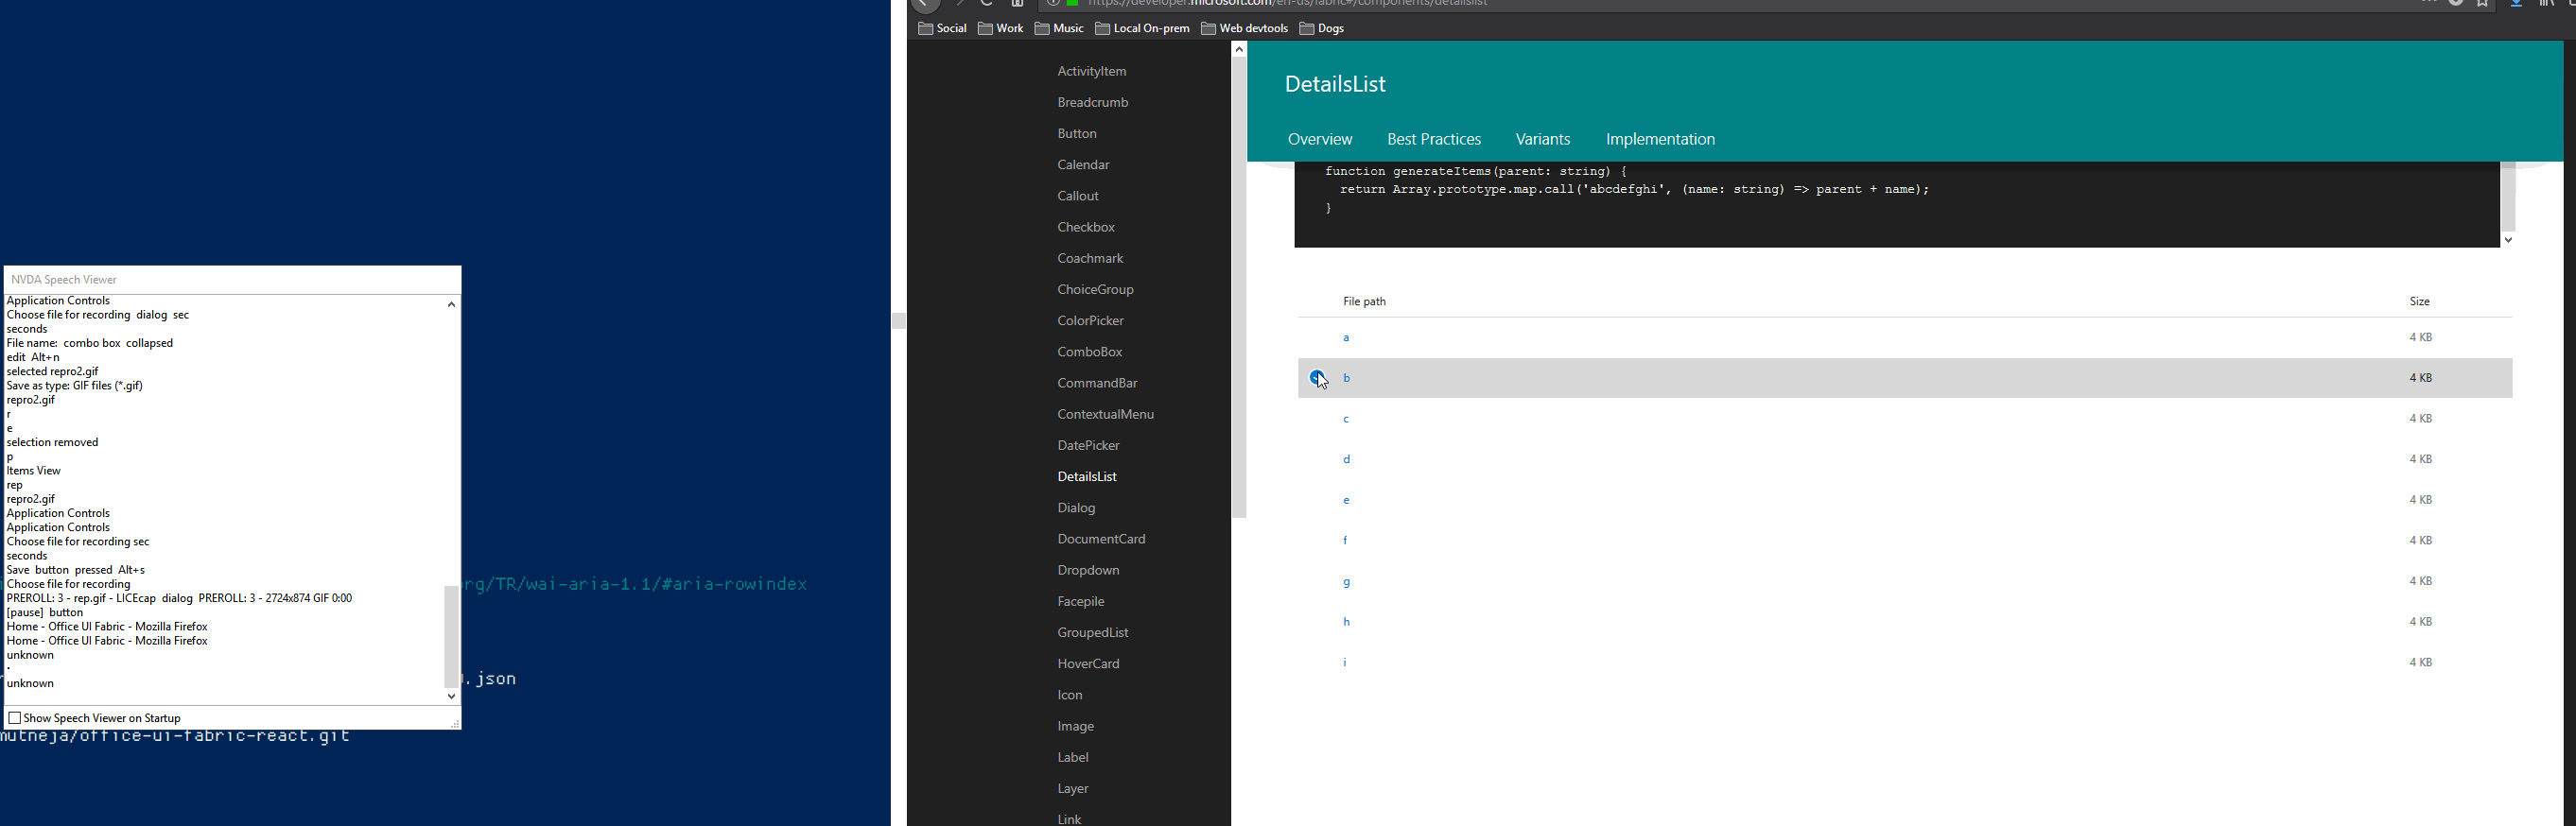Open the Social bookmarks folder
The image size is (2576, 826).
click(942, 28)
